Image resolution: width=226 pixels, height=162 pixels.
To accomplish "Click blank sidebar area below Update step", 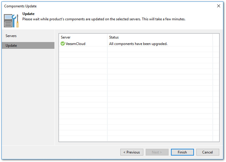I will tap(28, 94).
